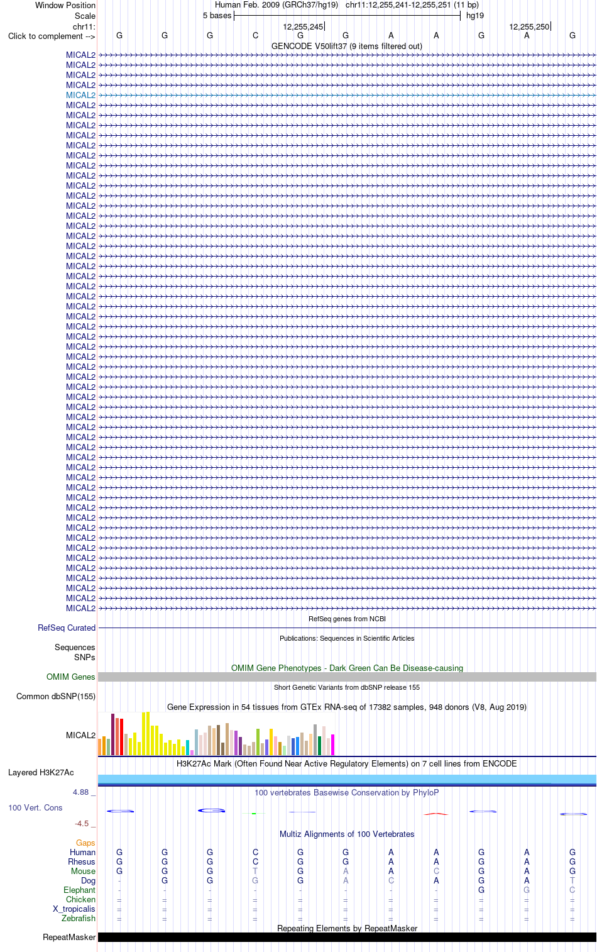The image size is (597, 952).
Task: Click the T base in the Dog row
Action: click(572, 880)
